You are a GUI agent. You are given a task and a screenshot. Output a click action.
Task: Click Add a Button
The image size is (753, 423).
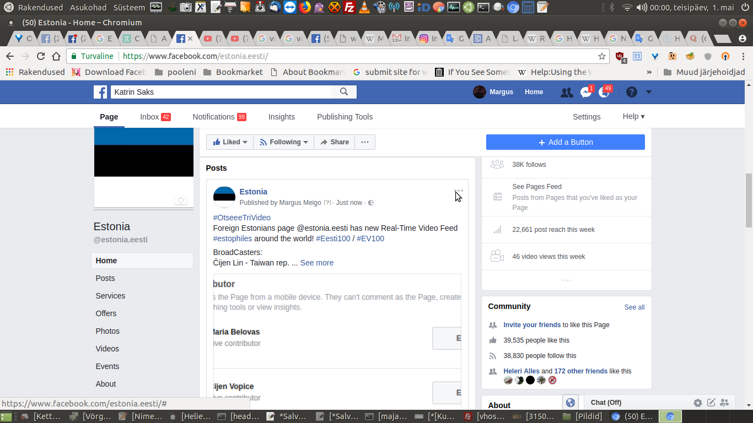click(x=566, y=142)
